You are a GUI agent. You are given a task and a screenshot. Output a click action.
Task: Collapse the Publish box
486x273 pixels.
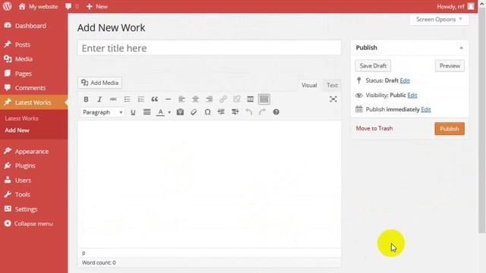(461, 48)
